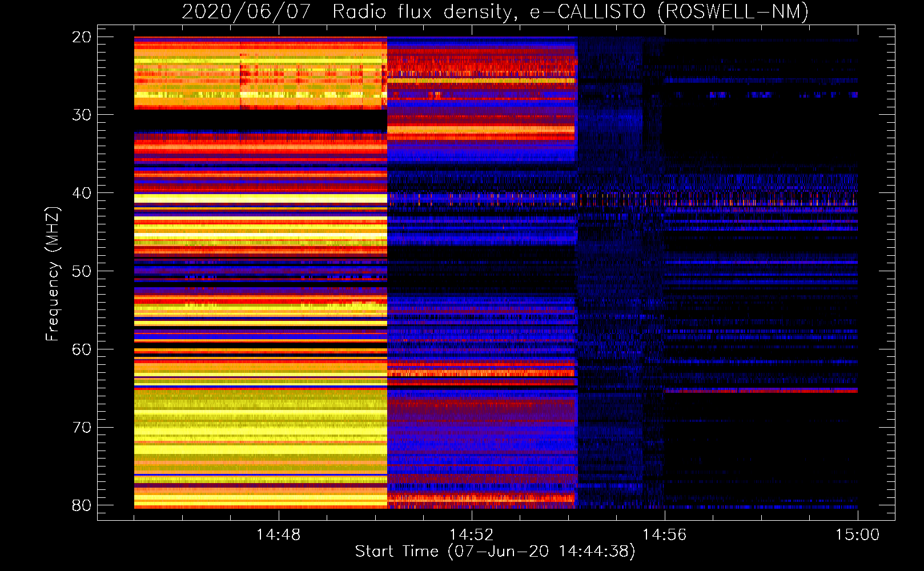Click the Frequency (MHZ) axis label

(53, 274)
